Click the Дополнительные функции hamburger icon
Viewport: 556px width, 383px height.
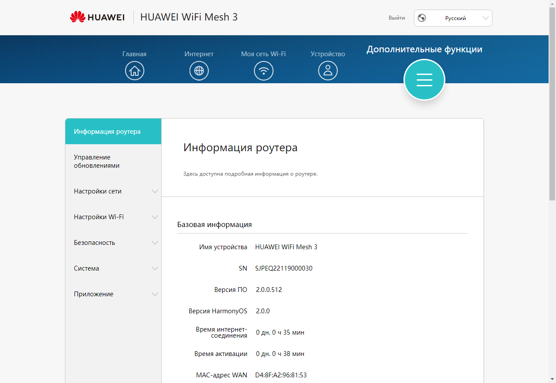[424, 80]
